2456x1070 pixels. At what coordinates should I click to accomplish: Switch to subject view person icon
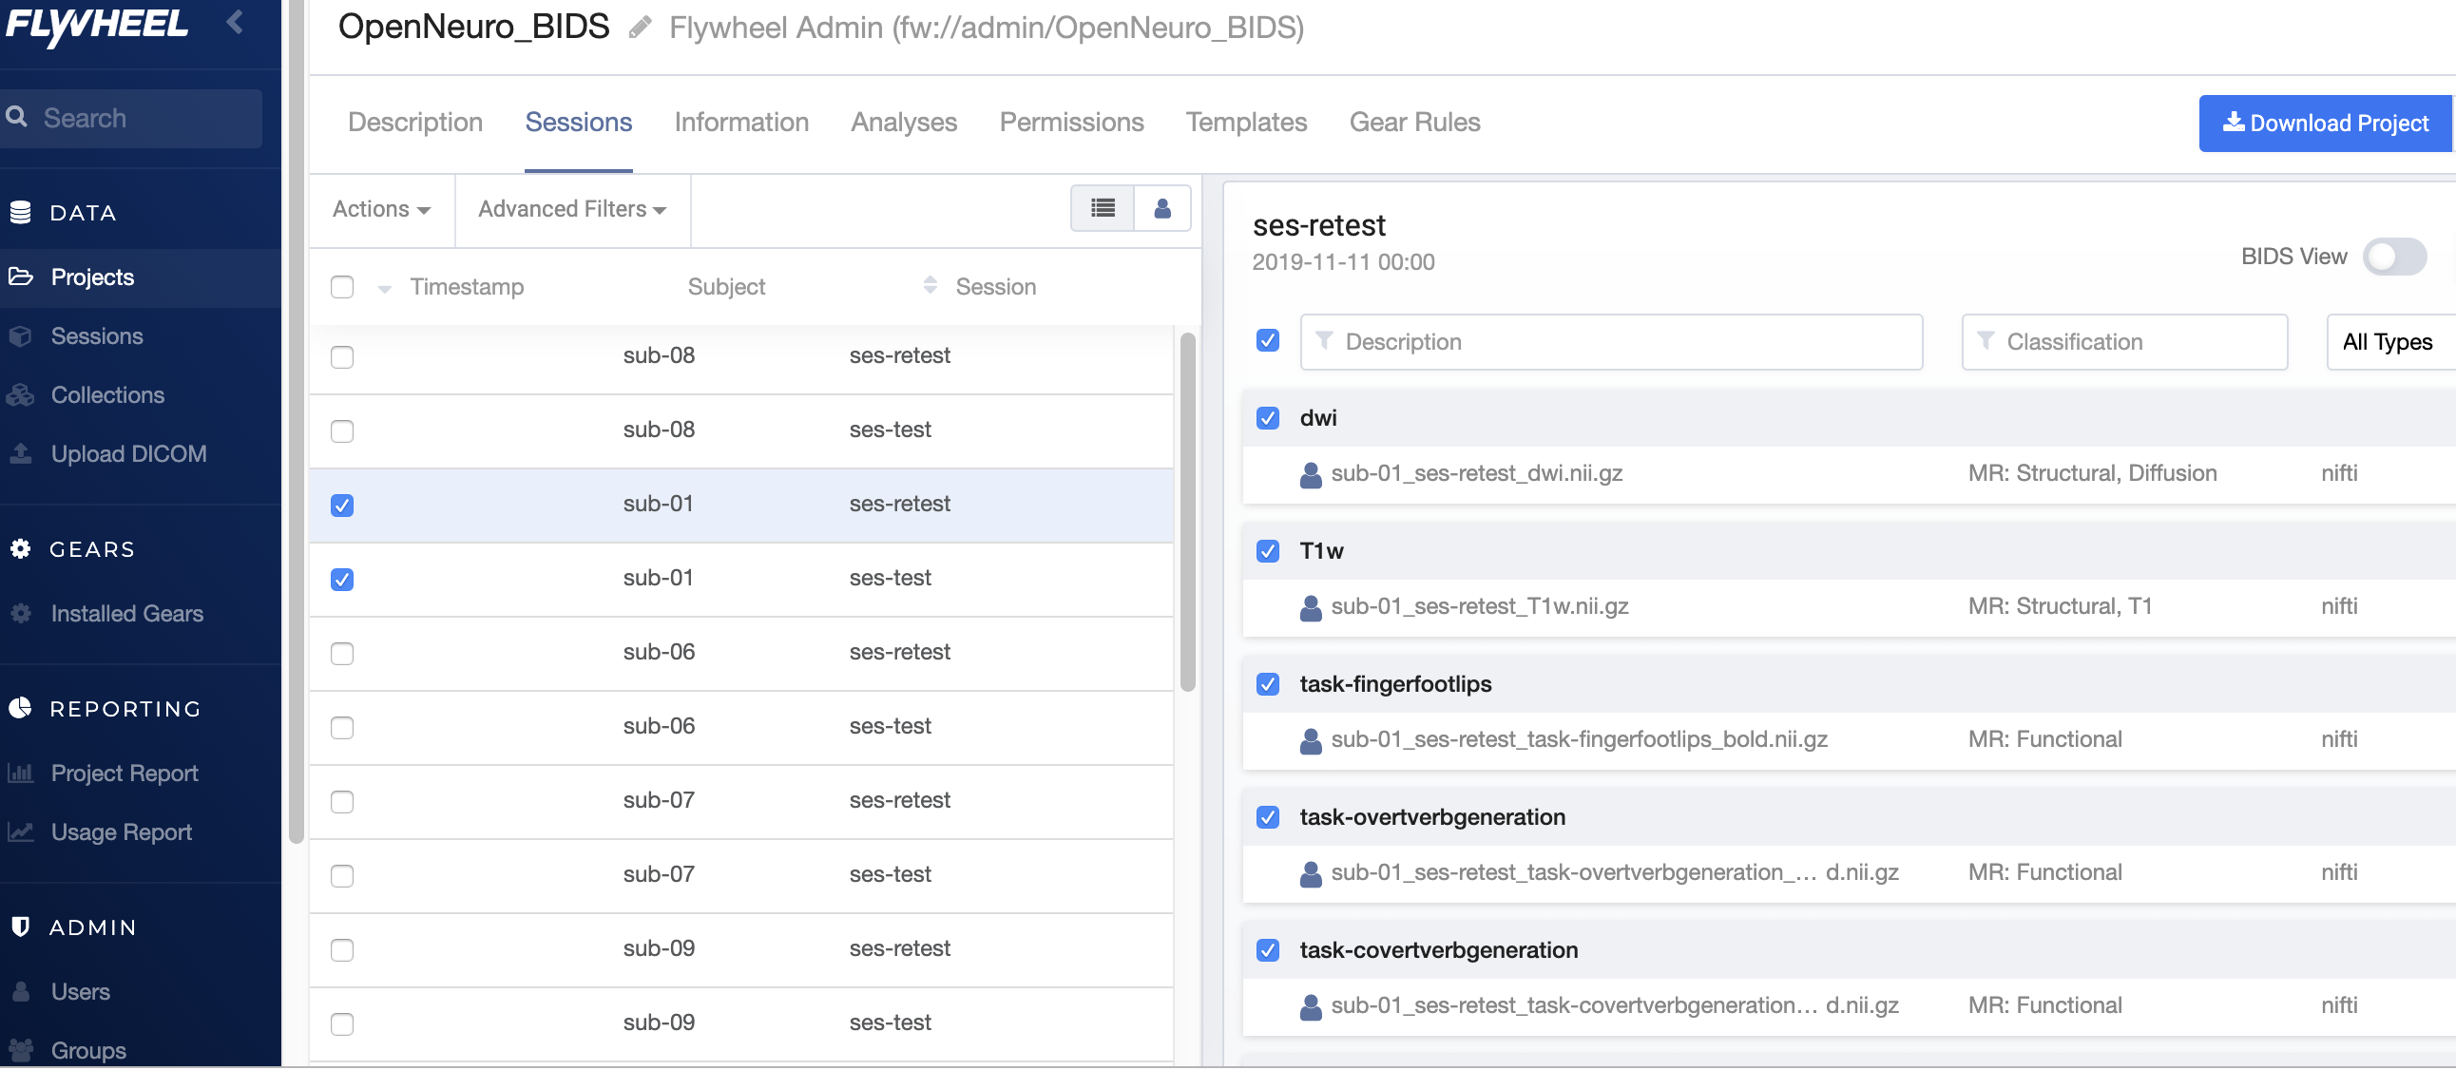(x=1161, y=208)
